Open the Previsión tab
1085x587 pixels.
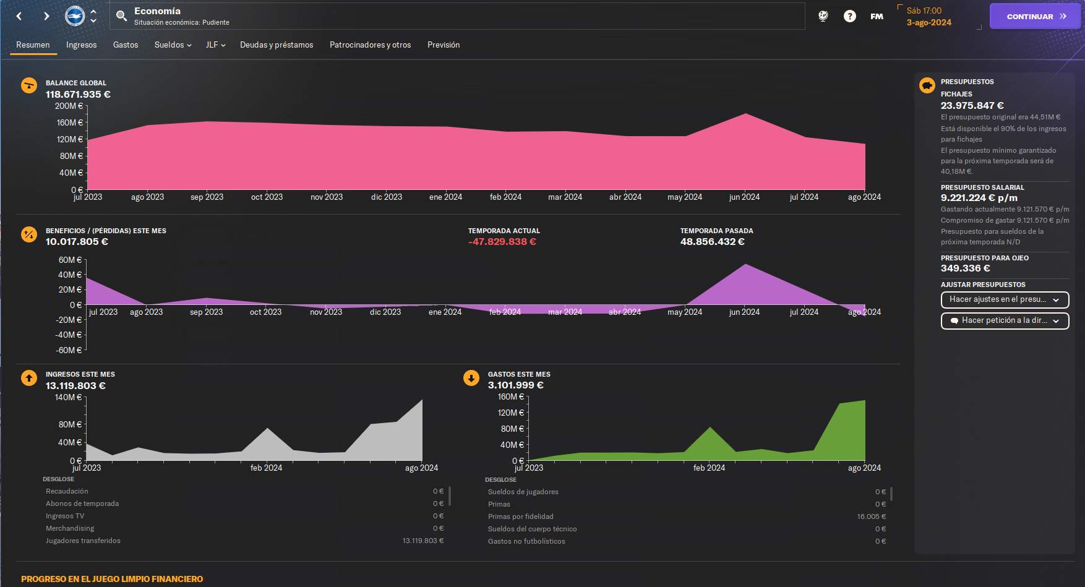(x=444, y=45)
